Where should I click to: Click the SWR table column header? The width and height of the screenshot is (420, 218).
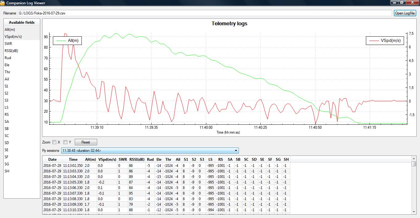pyautogui.click(x=123, y=159)
